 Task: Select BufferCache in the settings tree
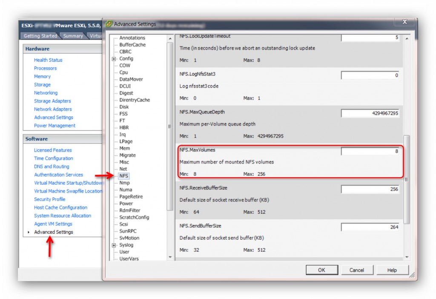point(132,45)
